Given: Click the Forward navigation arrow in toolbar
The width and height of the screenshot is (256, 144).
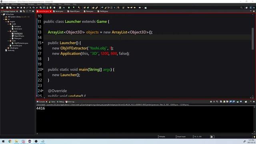Looking at the screenshot, I should coord(140,8).
